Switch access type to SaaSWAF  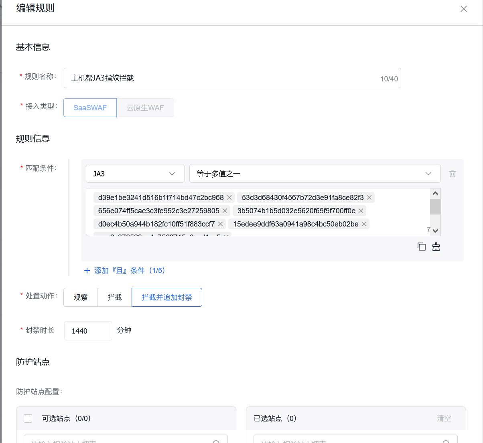point(90,108)
